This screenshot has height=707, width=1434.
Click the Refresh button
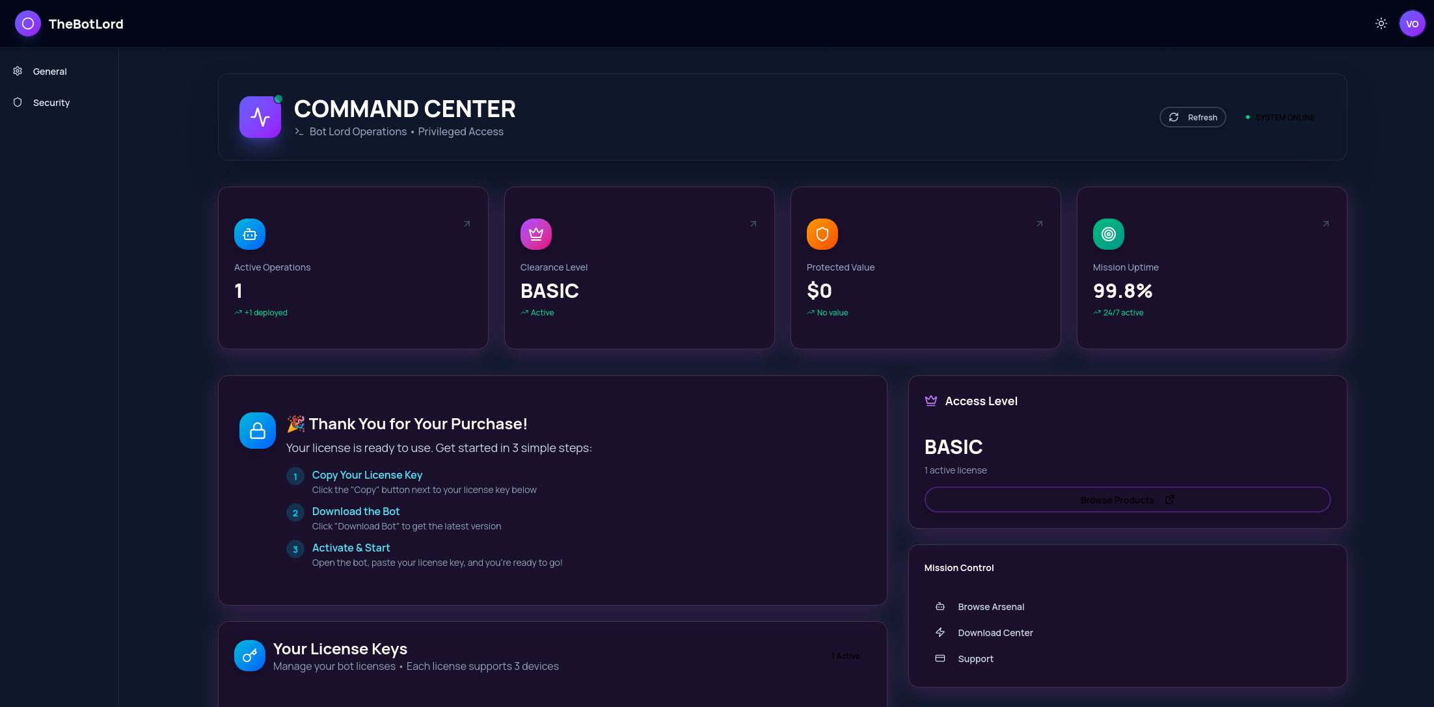[1193, 117]
